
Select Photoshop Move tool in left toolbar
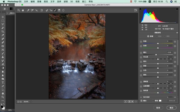[3, 17]
